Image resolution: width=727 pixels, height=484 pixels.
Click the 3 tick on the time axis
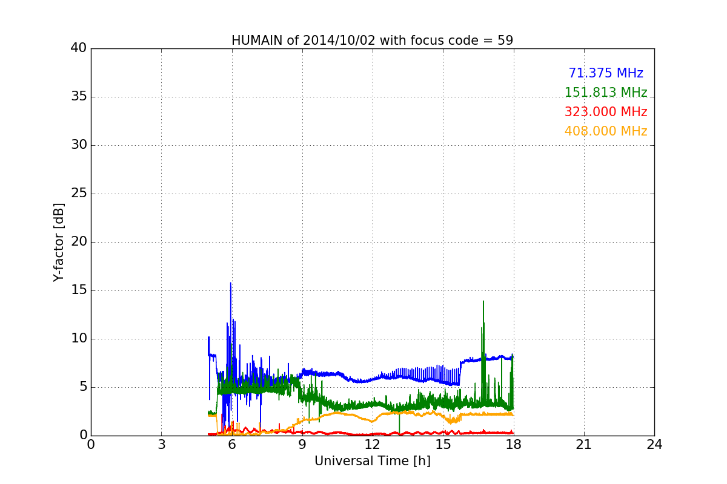coord(161,445)
